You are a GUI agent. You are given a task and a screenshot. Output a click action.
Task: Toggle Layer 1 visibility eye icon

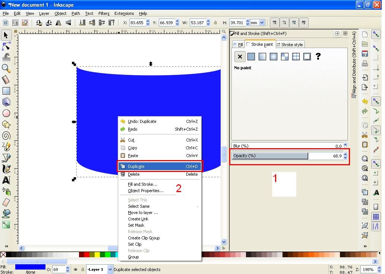pos(76,269)
